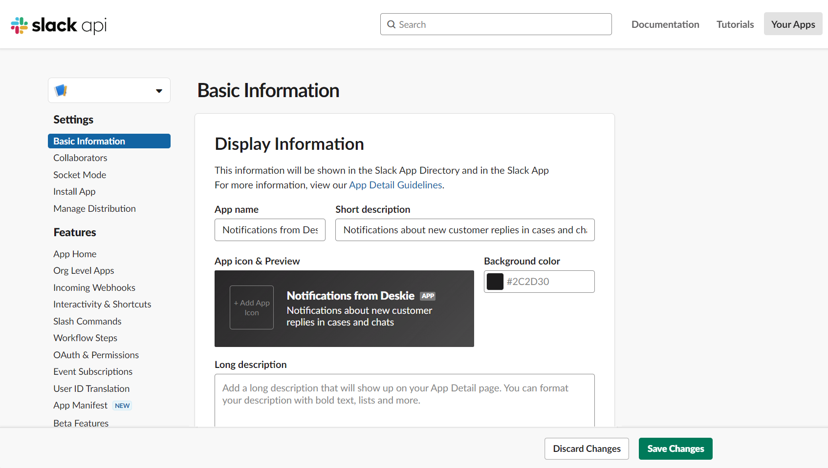828x468 pixels.
Task: Click the search magnifier icon
Action: point(391,24)
